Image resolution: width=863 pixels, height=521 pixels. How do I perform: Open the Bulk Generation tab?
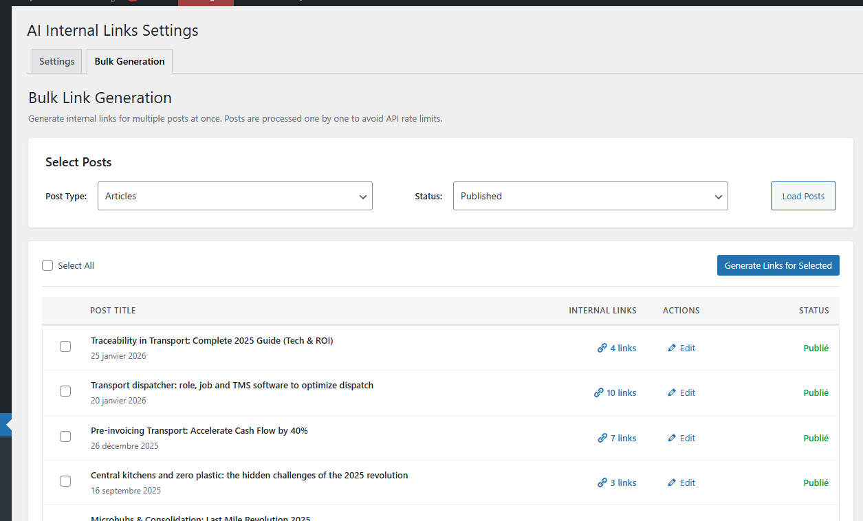(x=129, y=61)
